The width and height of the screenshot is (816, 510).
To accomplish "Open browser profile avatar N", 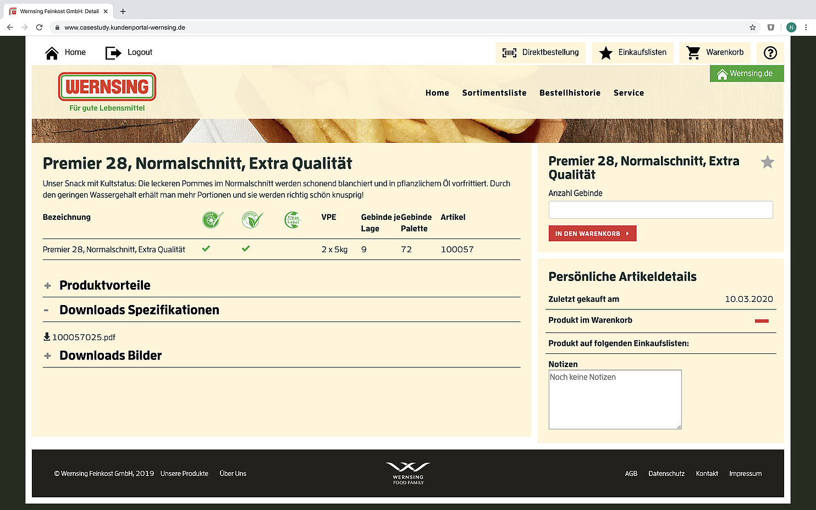I will click(791, 27).
